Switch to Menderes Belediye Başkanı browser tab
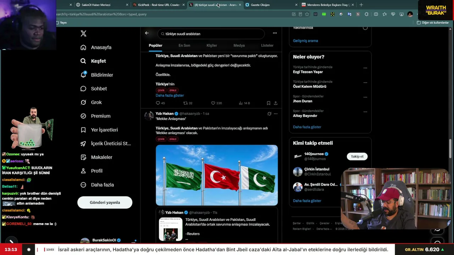This screenshot has height=255, width=454. [327, 5]
